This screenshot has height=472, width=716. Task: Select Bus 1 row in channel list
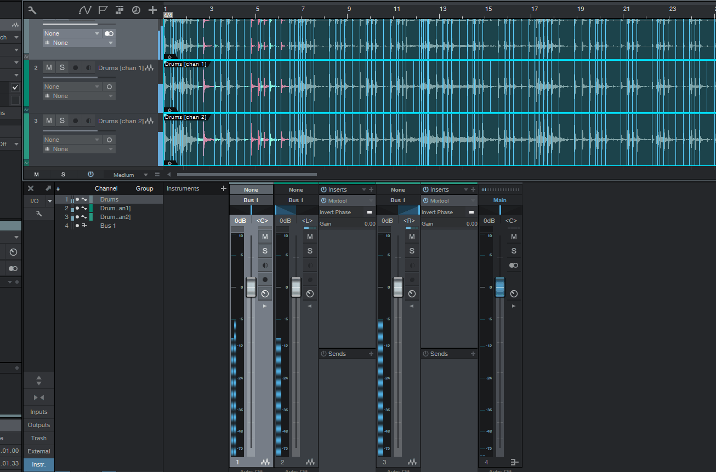pyautogui.click(x=109, y=226)
